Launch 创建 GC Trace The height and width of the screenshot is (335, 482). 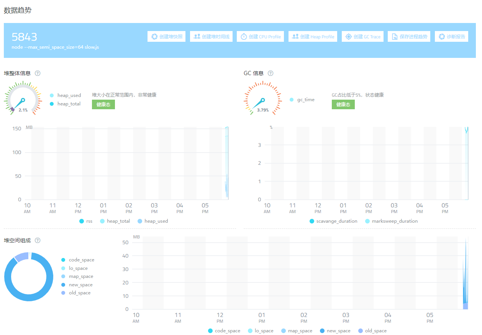(x=362, y=37)
